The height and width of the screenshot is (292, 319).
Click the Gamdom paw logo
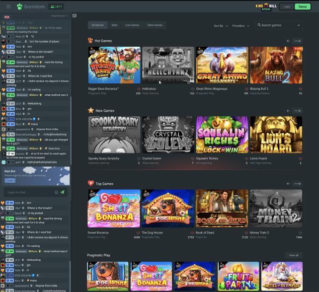coord(19,7)
